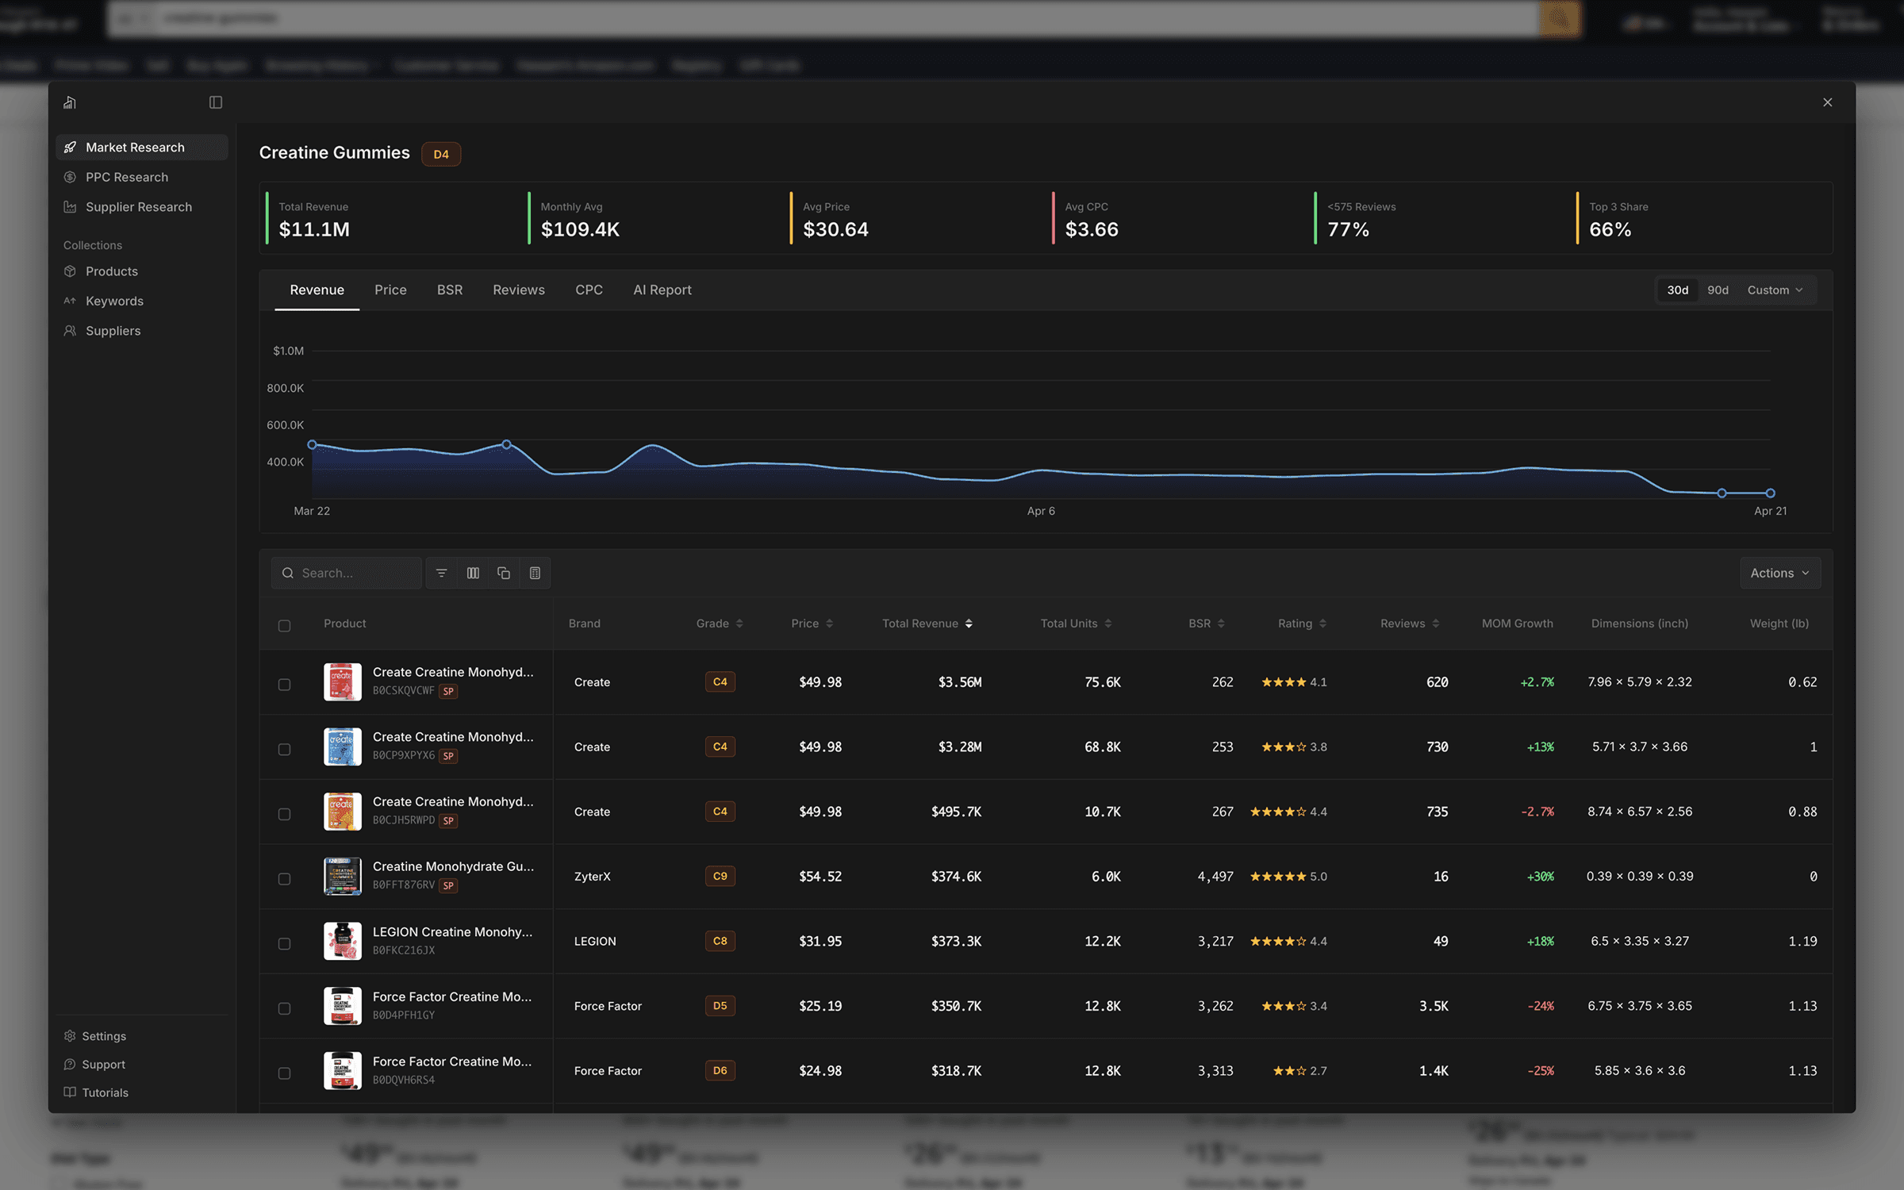This screenshot has width=1904, height=1190.
Task: Tick the select-all checkbox in the table header
Action: pyautogui.click(x=284, y=626)
